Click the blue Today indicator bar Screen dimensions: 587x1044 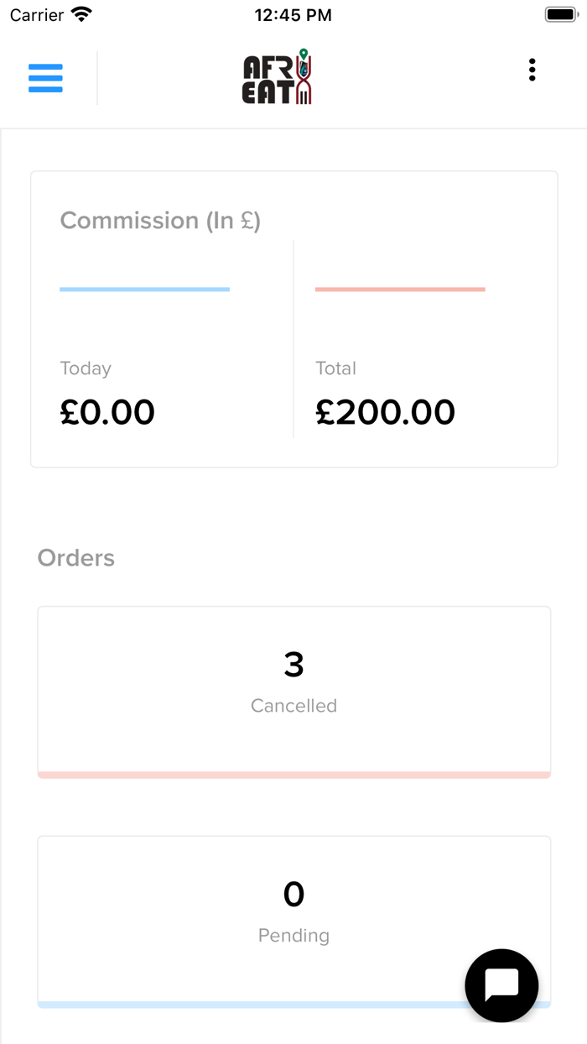[144, 290]
